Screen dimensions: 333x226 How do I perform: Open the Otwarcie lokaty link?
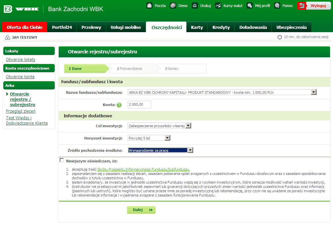point(21,60)
